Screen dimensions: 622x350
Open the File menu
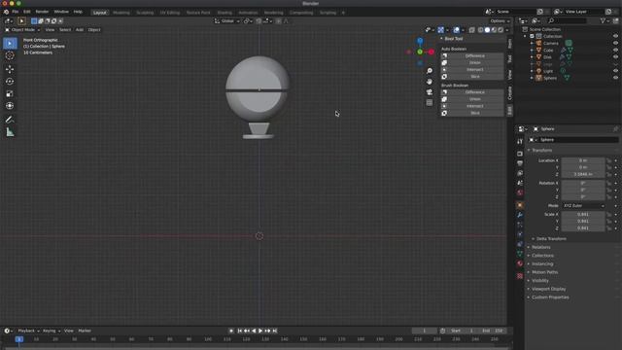coord(16,12)
